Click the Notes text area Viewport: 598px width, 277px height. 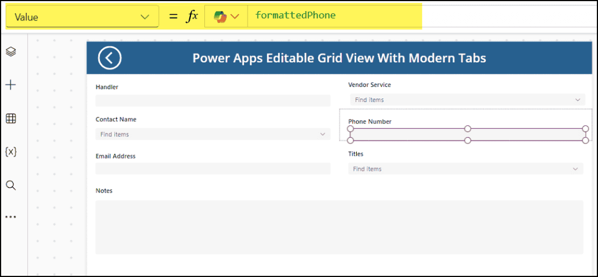click(x=339, y=227)
